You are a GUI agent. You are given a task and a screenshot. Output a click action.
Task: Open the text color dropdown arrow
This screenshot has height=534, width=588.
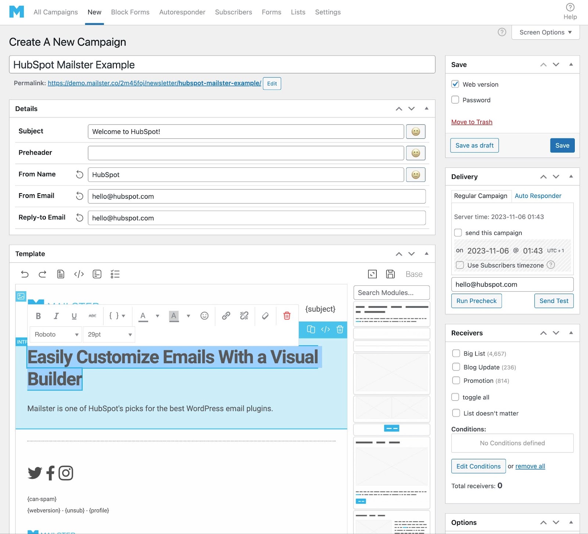[157, 316]
